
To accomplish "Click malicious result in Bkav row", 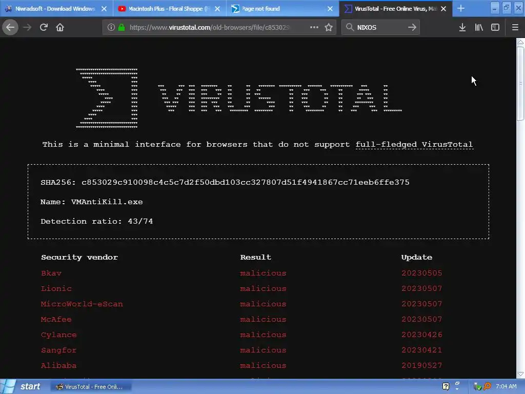I will 263,273.
